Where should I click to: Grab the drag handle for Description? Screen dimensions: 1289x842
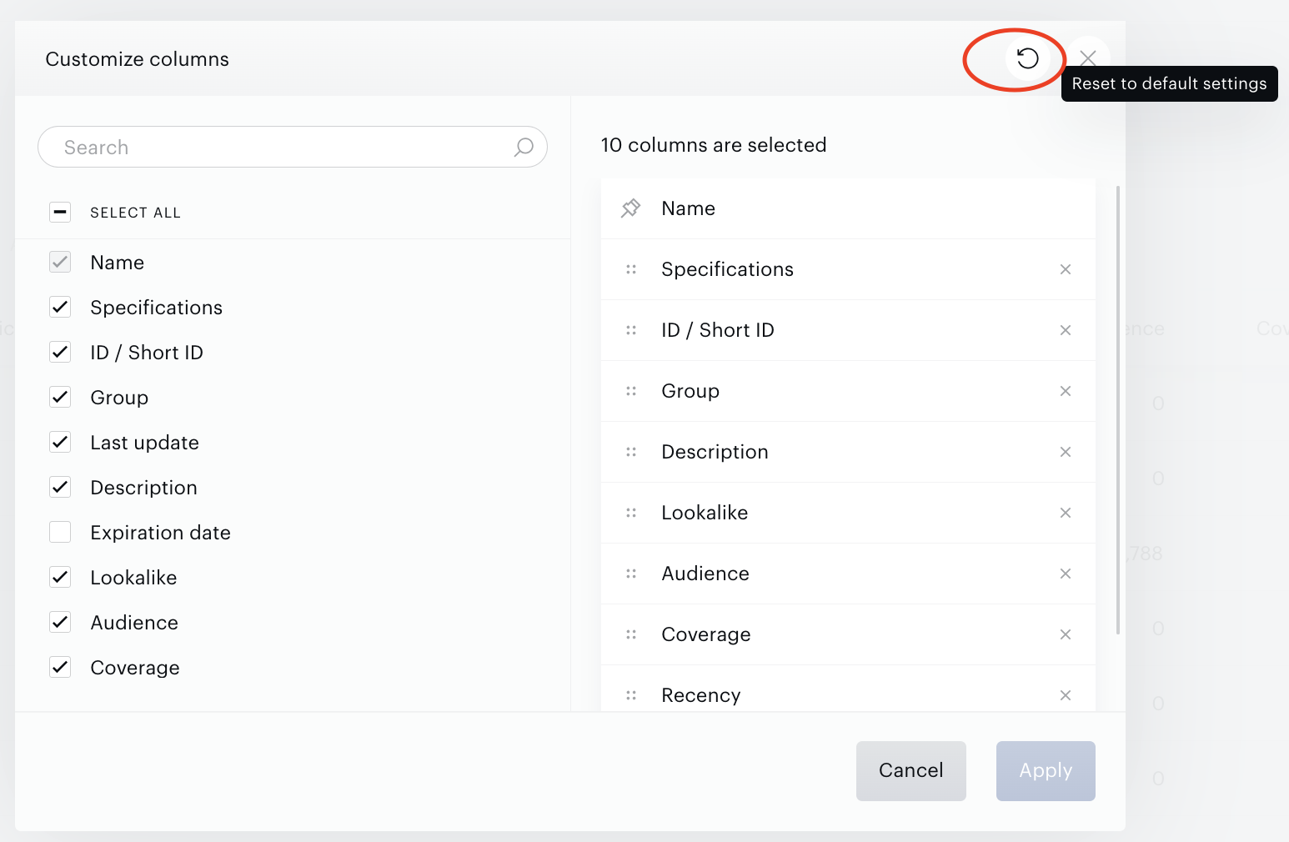pos(631,452)
